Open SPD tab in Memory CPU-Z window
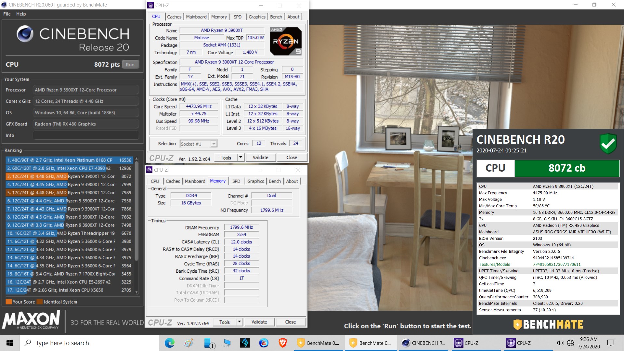The height and width of the screenshot is (351, 624). (x=236, y=181)
